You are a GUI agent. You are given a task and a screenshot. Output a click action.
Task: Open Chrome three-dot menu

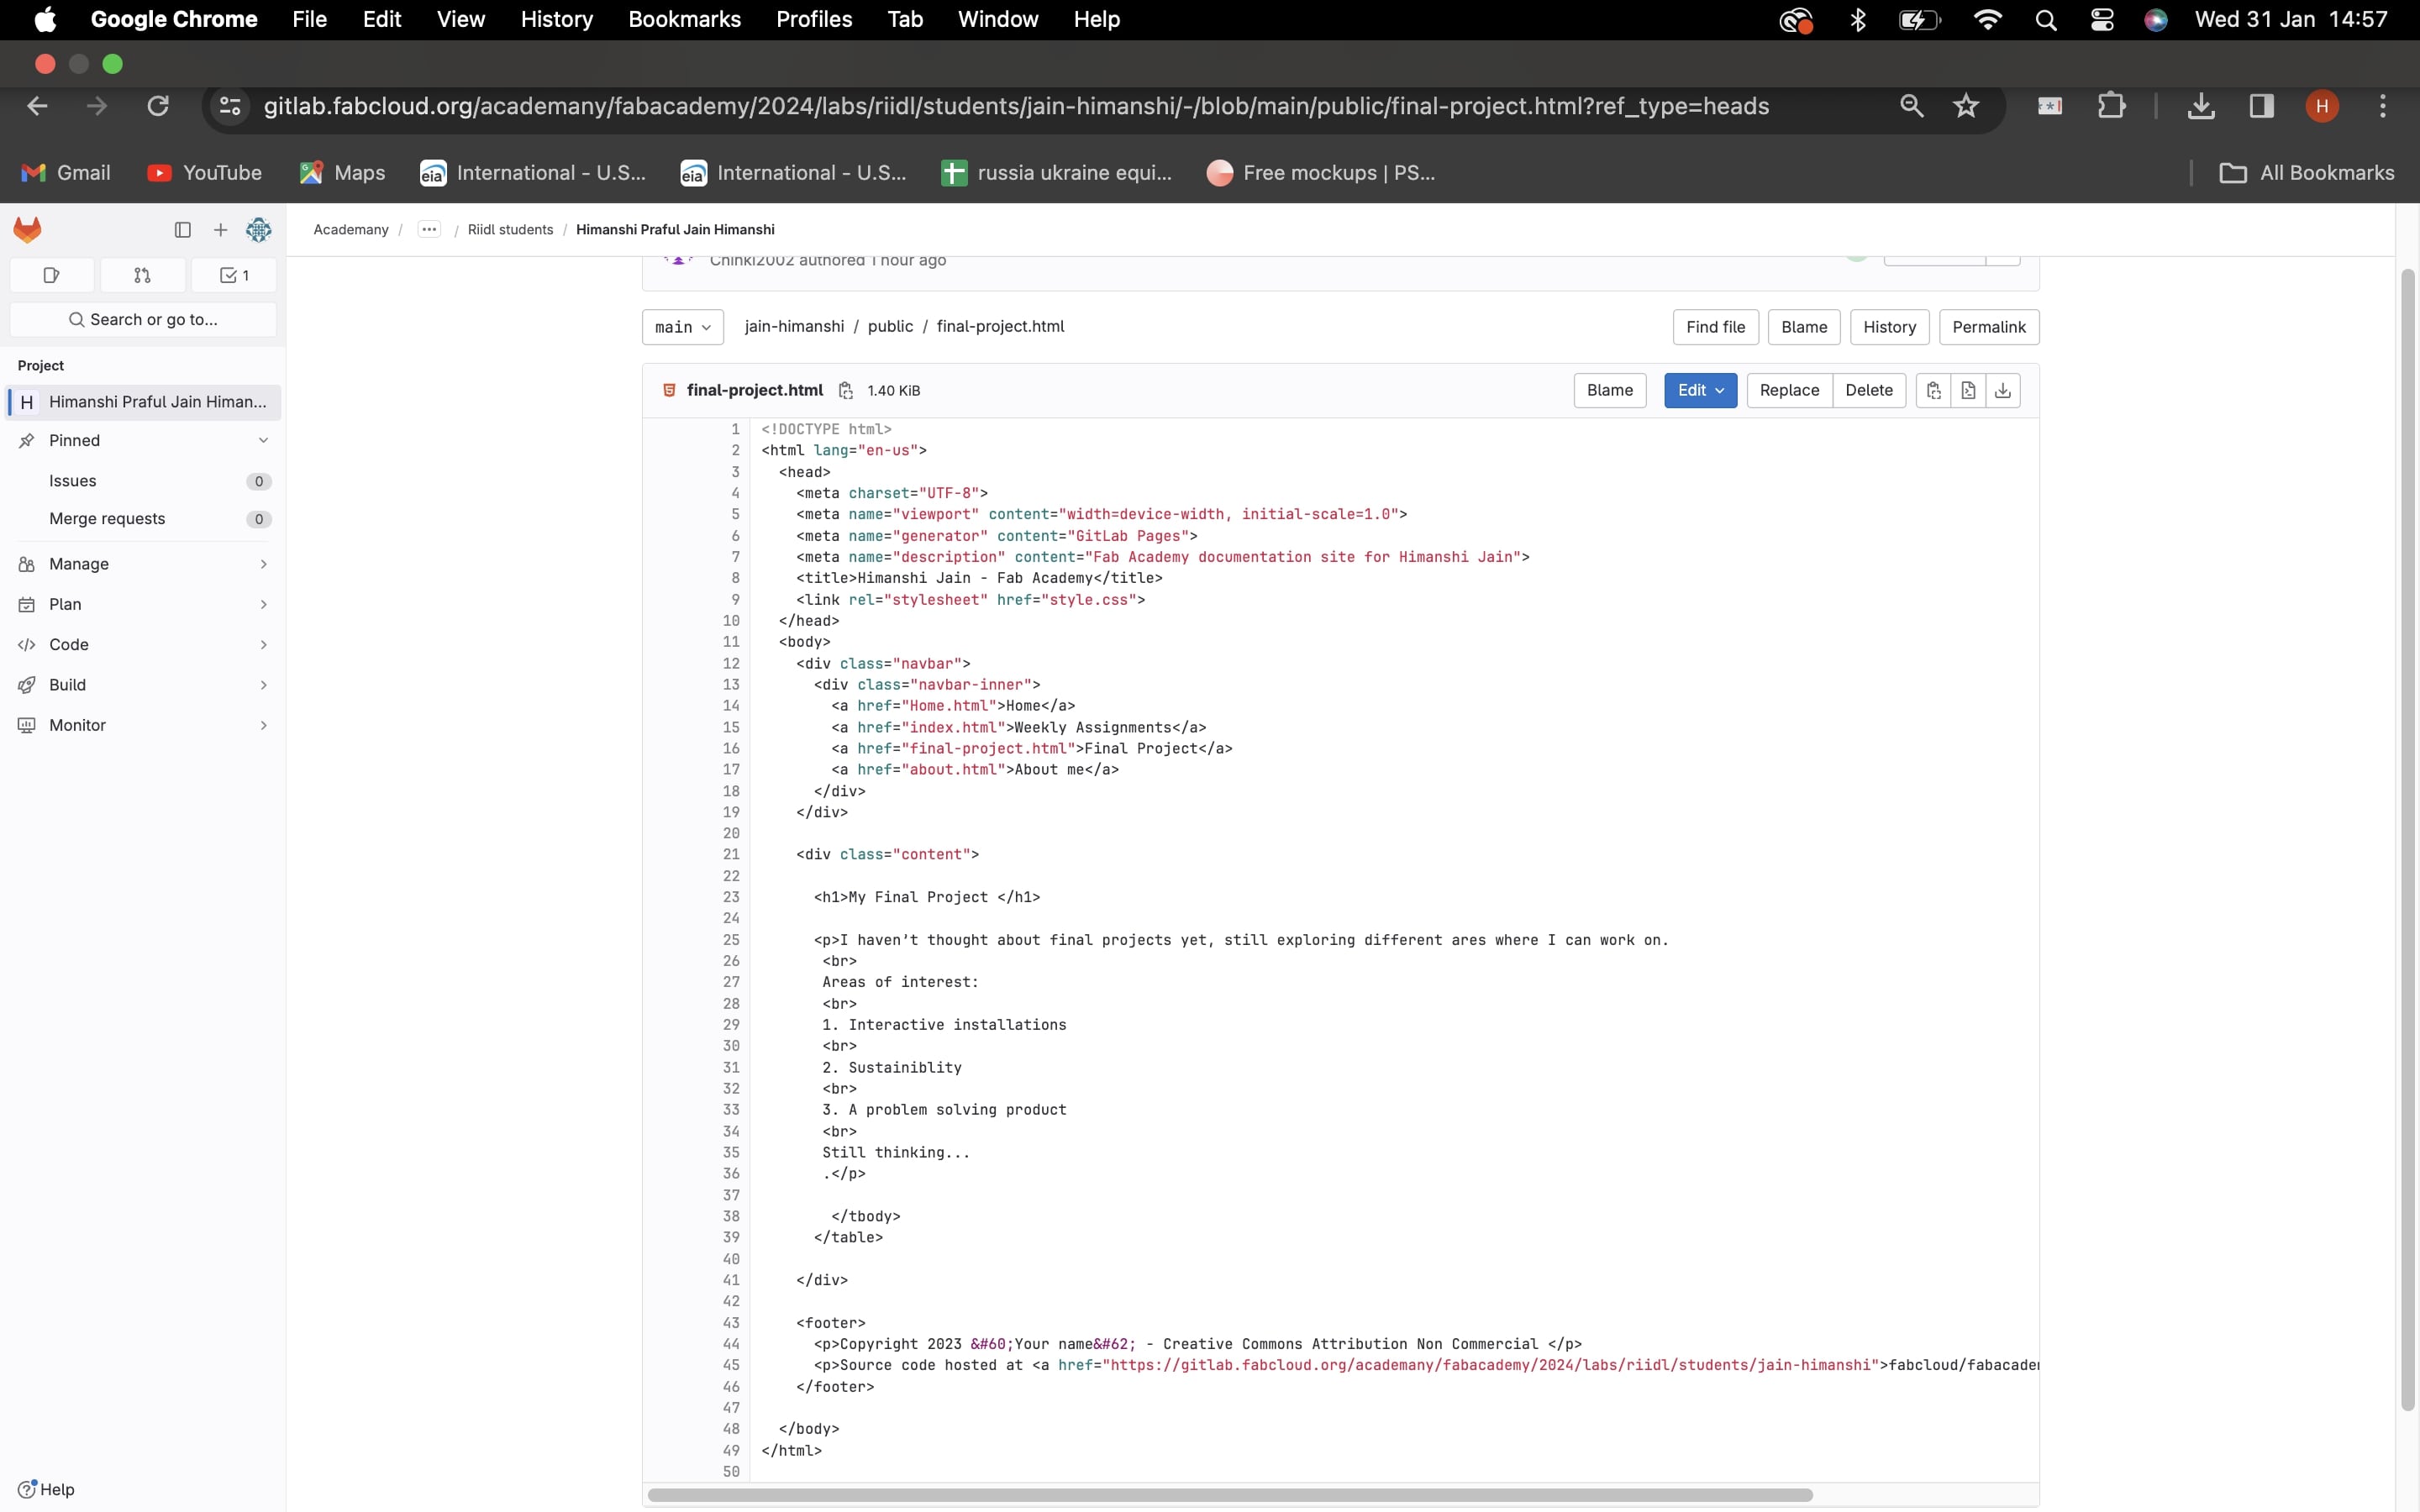point(2383,106)
